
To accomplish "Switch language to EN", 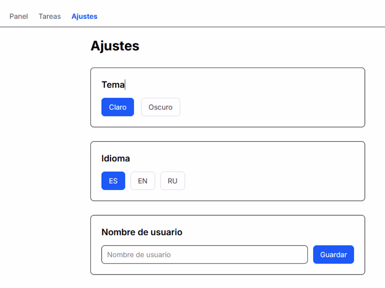I will click(x=142, y=181).
